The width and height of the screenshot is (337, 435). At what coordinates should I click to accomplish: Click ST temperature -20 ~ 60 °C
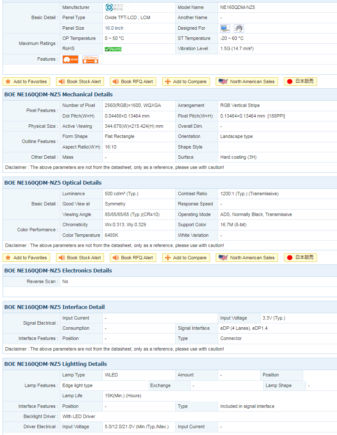232,38
